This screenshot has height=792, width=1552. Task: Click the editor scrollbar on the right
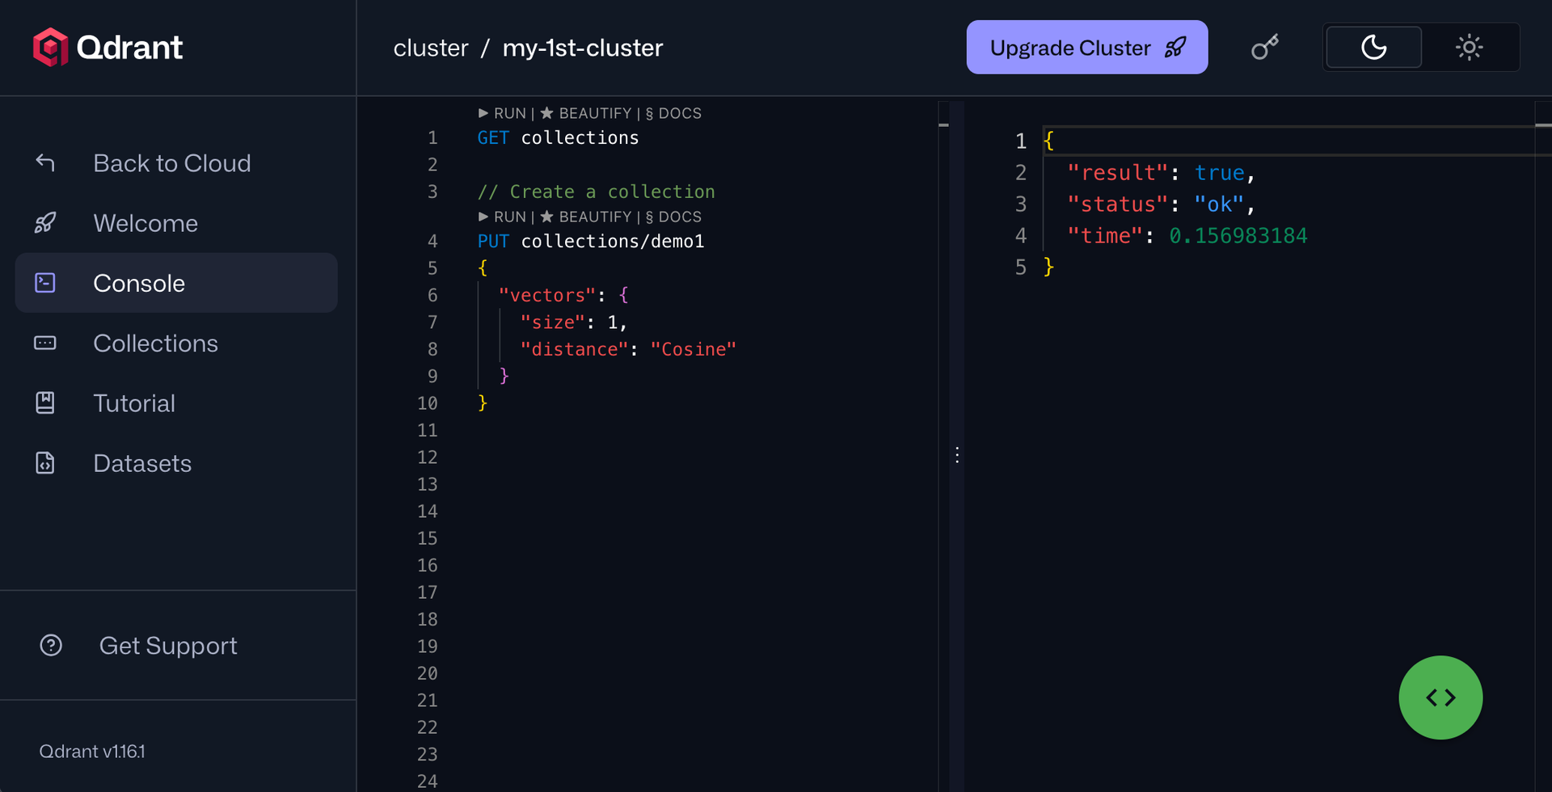(x=943, y=126)
